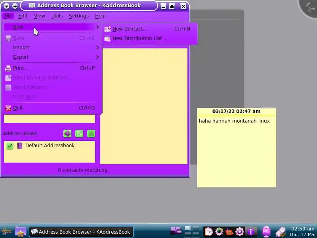Open the clipboard tray icon
317x238 pixels.
tap(209, 232)
